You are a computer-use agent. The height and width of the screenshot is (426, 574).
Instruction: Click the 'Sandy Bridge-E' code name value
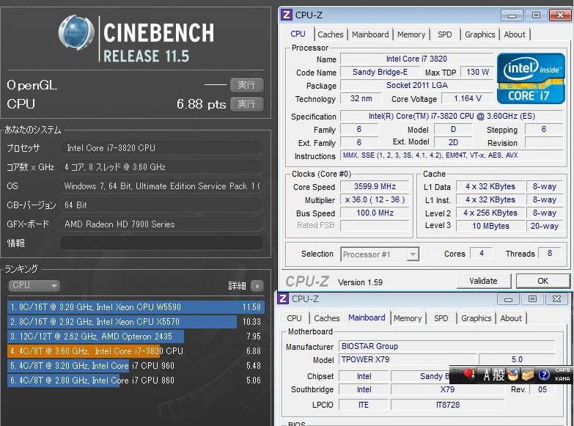click(380, 72)
